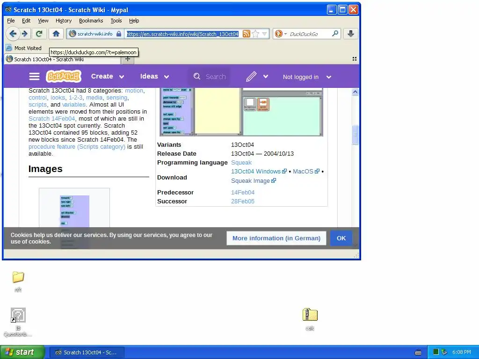This screenshot has width=479, height=359.
Task: Click the URL address field
Action: [x=183, y=34]
